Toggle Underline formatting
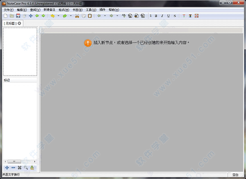246x179 pixels. (x=169, y=16)
